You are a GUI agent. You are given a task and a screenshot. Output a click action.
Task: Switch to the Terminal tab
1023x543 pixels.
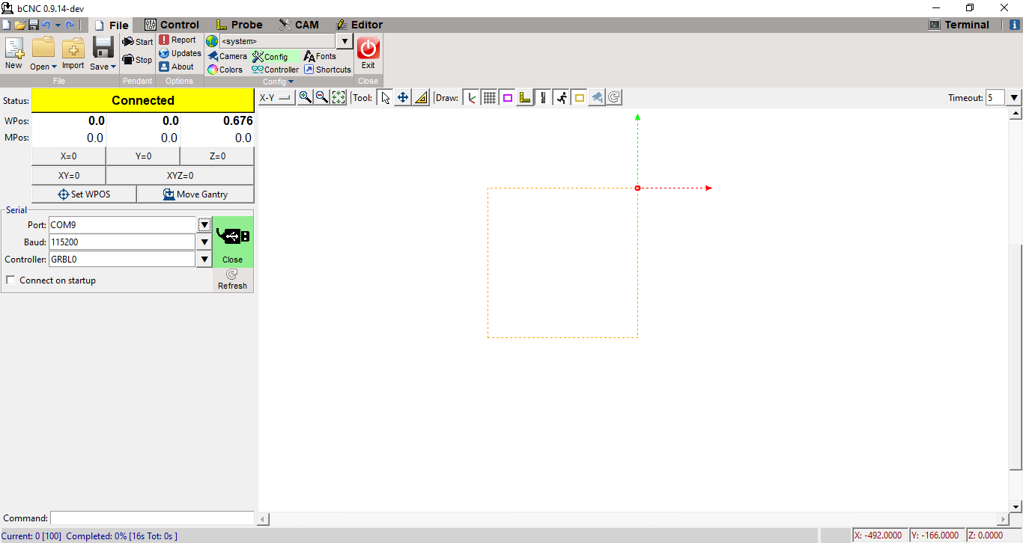click(x=959, y=25)
